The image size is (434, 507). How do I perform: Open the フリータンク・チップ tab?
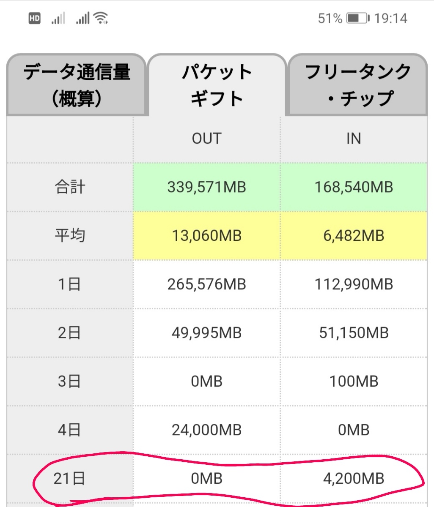[x=357, y=85]
